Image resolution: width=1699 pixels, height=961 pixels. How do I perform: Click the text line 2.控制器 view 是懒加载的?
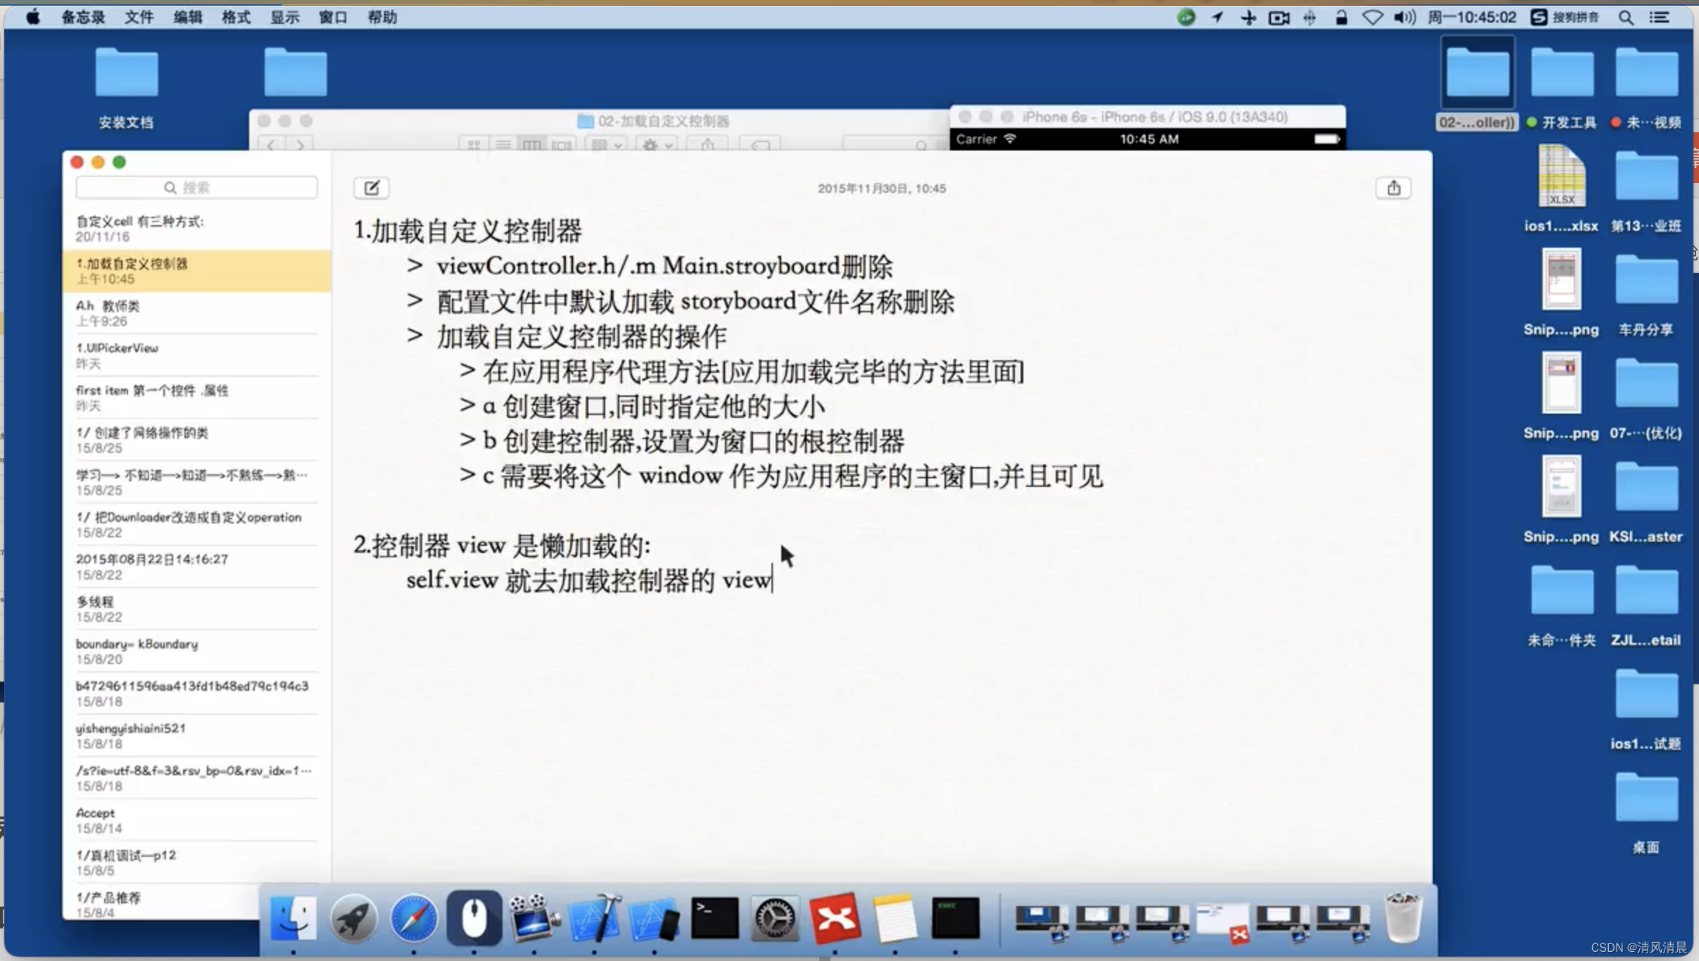[x=502, y=545]
